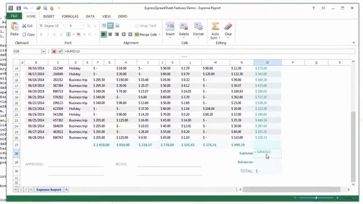Decrease the font size
This screenshot has width=363, height=204.
95,26
